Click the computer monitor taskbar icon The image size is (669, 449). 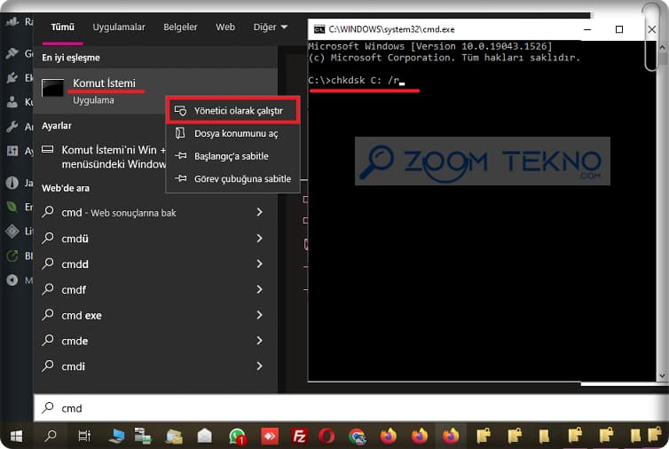(x=116, y=436)
